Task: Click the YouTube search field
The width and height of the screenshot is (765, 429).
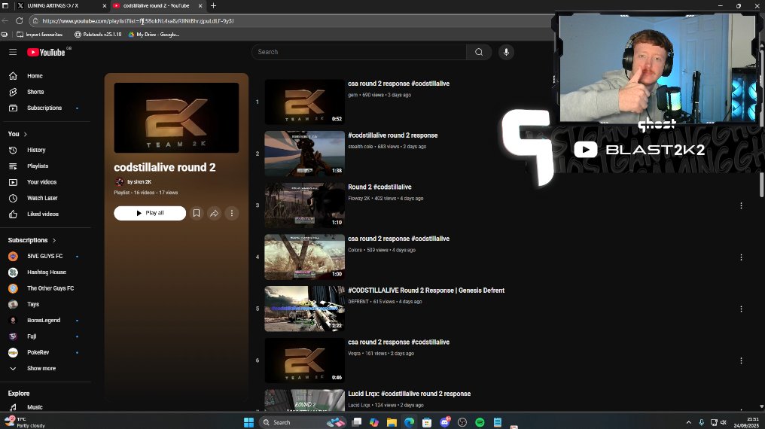Action: pos(359,52)
